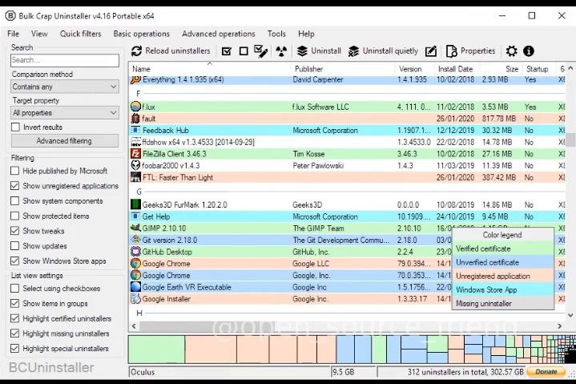The height and width of the screenshot is (384, 576).
Task: Click the GIMP 2.10.10 icon
Action: point(135,228)
